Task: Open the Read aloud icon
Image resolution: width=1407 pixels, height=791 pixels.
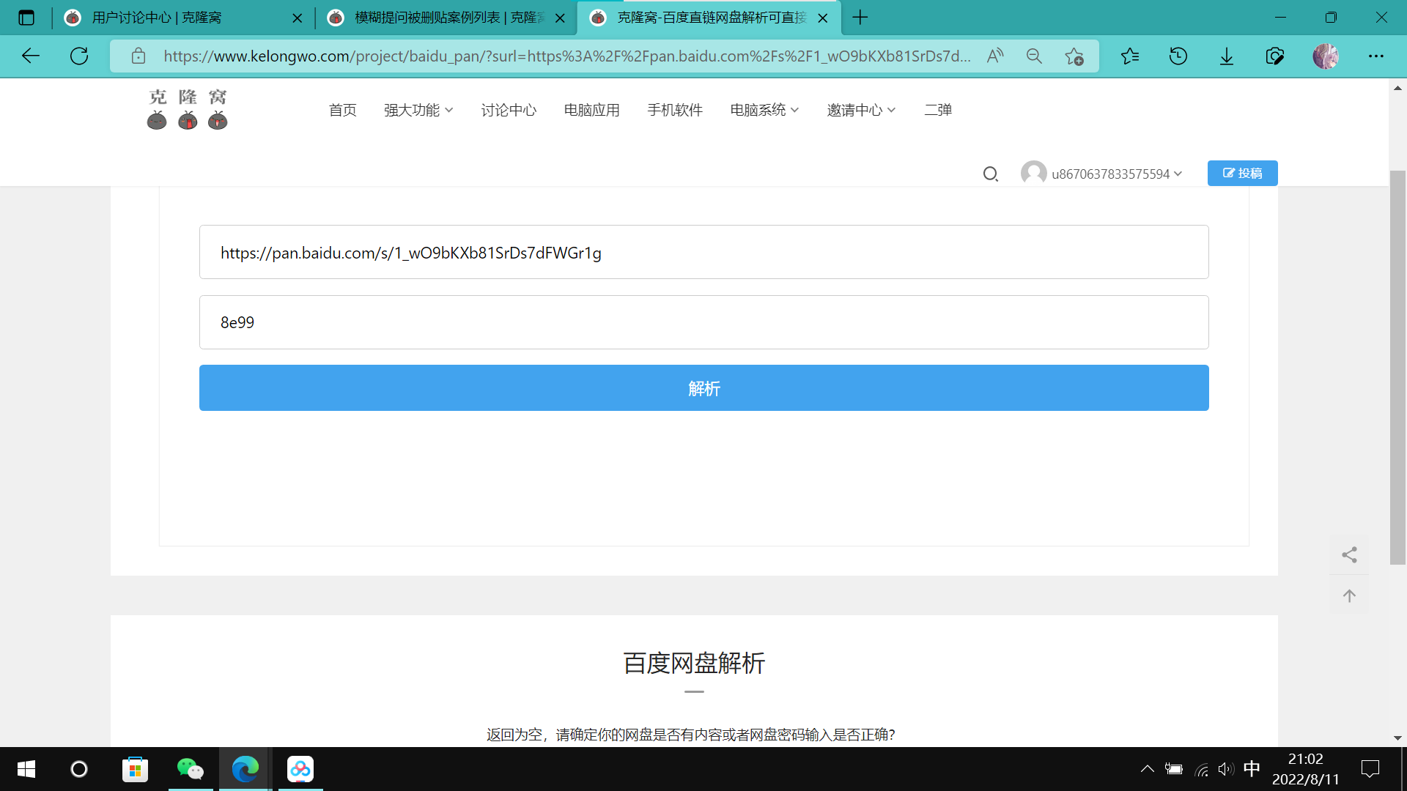Action: 994,56
